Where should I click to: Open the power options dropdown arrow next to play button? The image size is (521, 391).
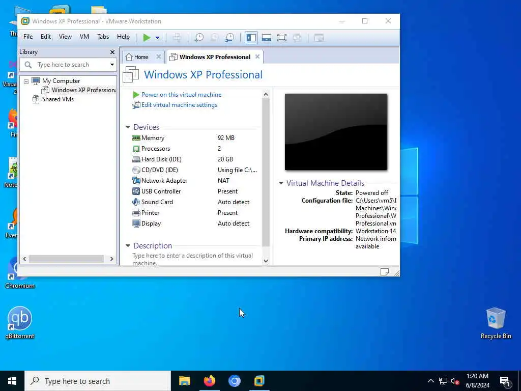(x=158, y=38)
